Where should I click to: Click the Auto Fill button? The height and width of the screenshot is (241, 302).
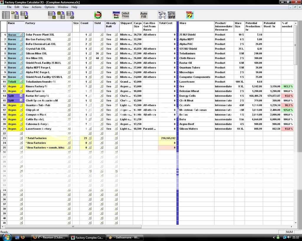144,15
